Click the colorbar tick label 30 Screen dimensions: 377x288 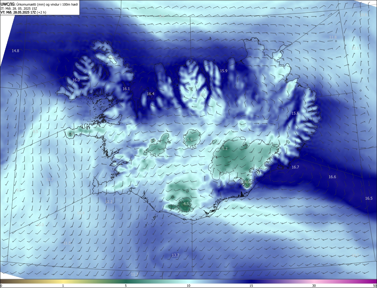click(x=314, y=286)
